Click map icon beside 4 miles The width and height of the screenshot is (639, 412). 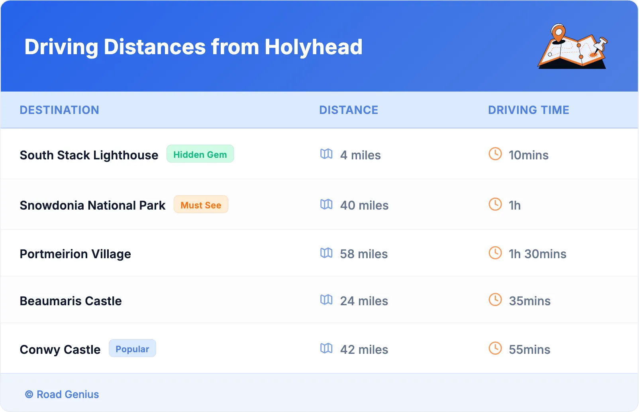coord(326,154)
